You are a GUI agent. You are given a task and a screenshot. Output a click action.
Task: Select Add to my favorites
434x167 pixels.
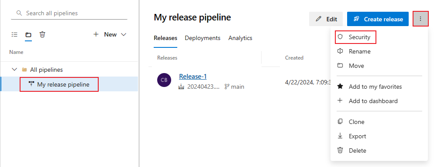379,87
